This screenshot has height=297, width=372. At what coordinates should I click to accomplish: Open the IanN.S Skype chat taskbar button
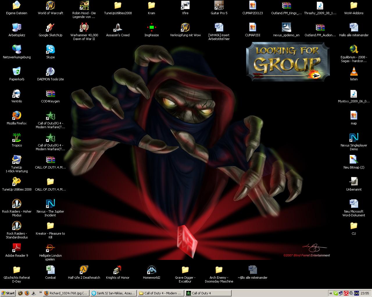point(113,293)
